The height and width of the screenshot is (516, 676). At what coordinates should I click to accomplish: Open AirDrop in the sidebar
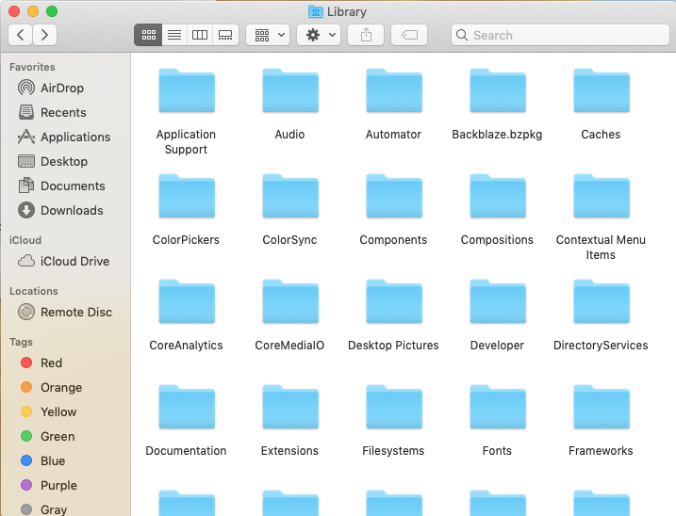point(61,88)
